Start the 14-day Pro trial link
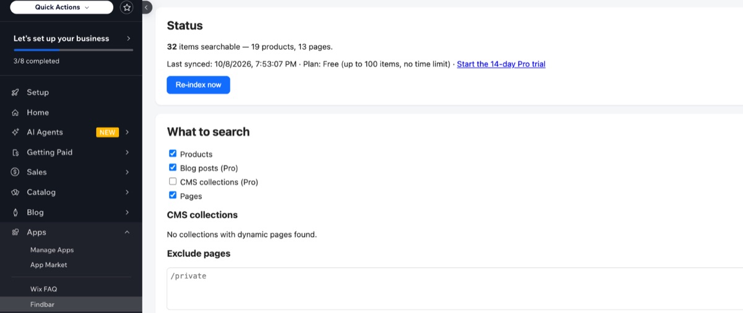 pos(501,64)
